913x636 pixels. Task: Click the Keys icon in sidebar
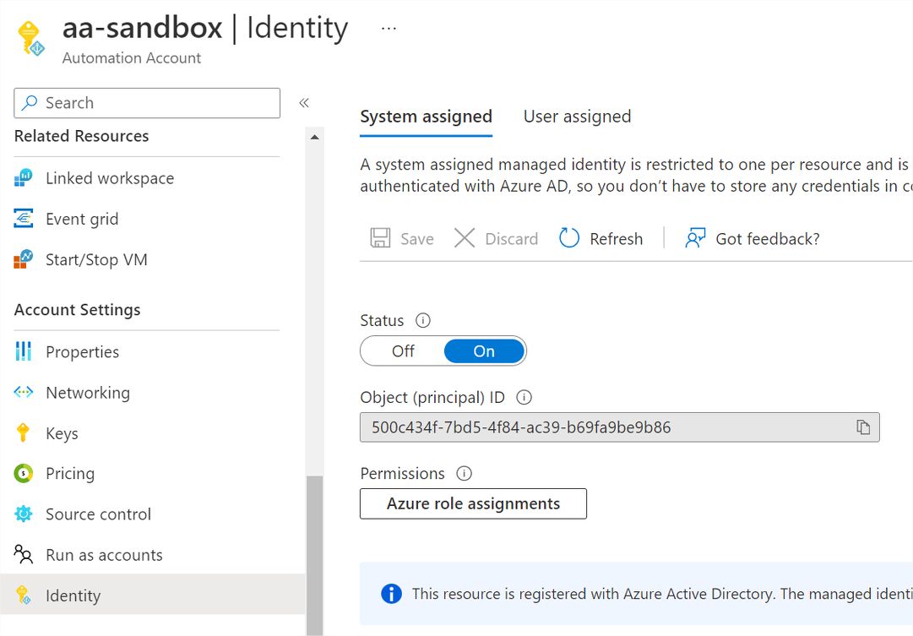pos(24,432)
